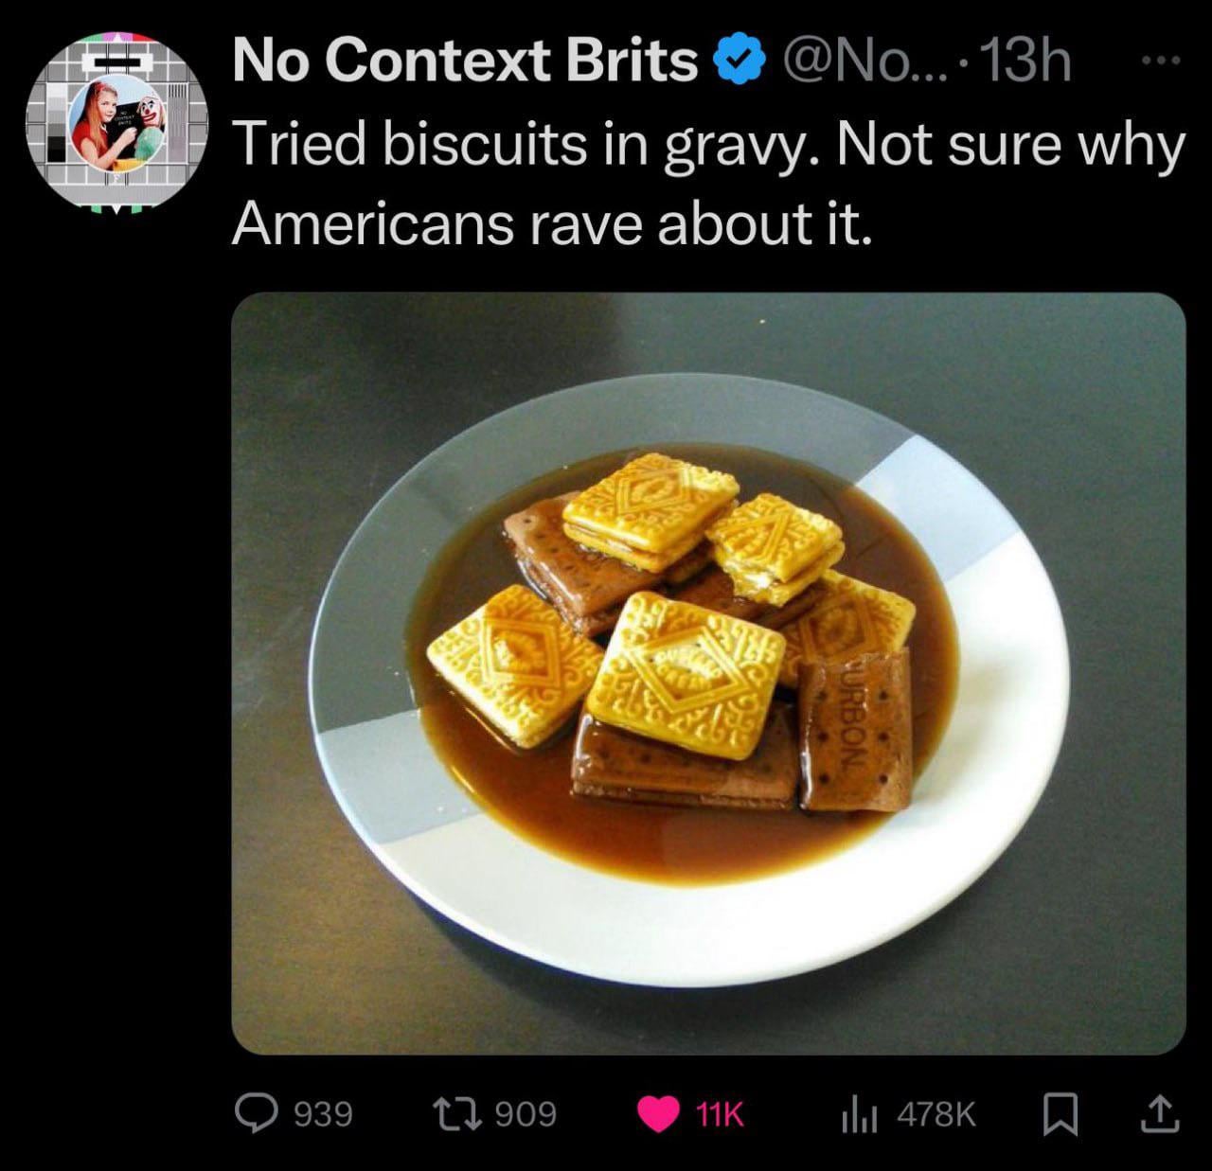Open the three-dot more options menu
The image size is (1212, 1171).
point(1162,62)
